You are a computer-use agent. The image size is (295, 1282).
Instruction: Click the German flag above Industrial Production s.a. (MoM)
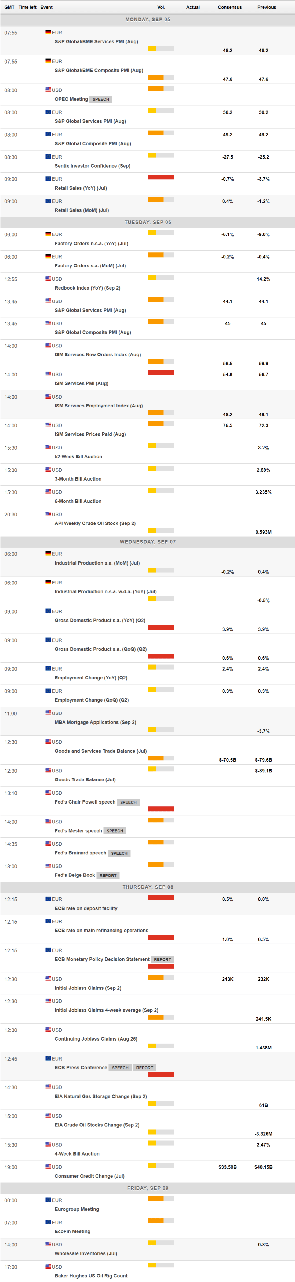click(x=48, y=554)
